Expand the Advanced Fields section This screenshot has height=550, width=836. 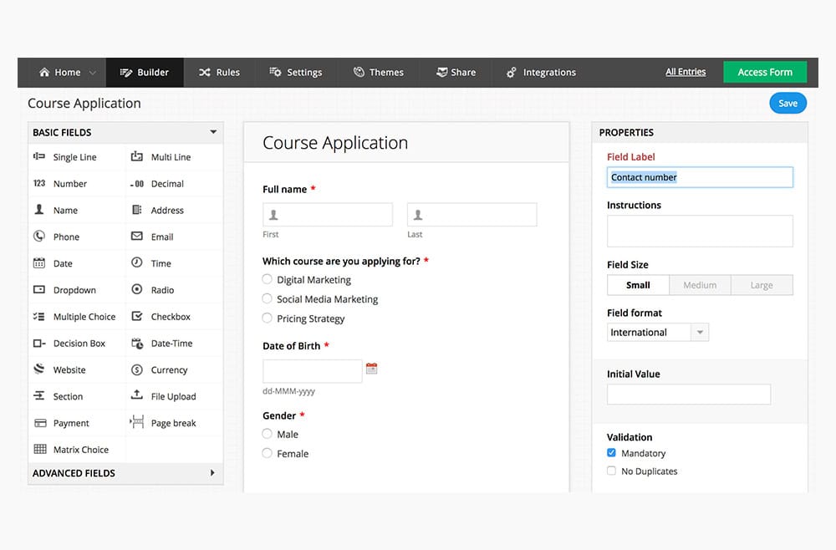[x=212, y=473]
